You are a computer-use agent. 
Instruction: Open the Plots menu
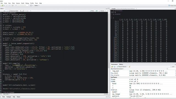[13, 3]
